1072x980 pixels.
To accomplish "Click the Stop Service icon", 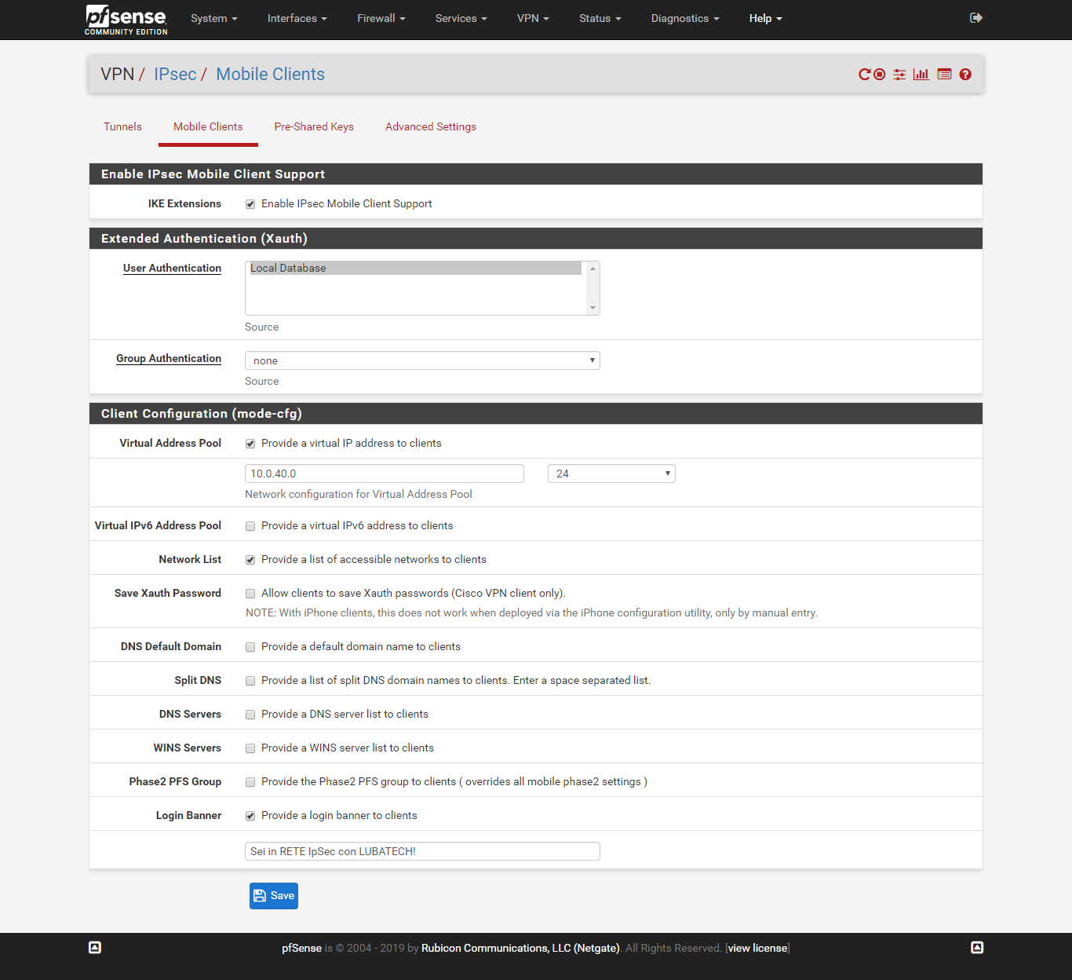I will click(880, 74).
